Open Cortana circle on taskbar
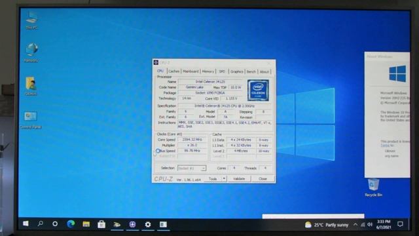This screenshot has height=236, width=419. [x=55, y=224]
